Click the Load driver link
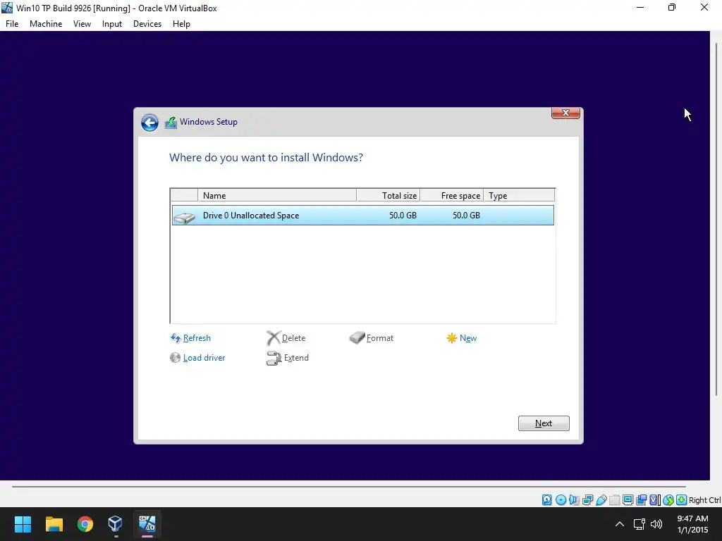 coord(204,358)
